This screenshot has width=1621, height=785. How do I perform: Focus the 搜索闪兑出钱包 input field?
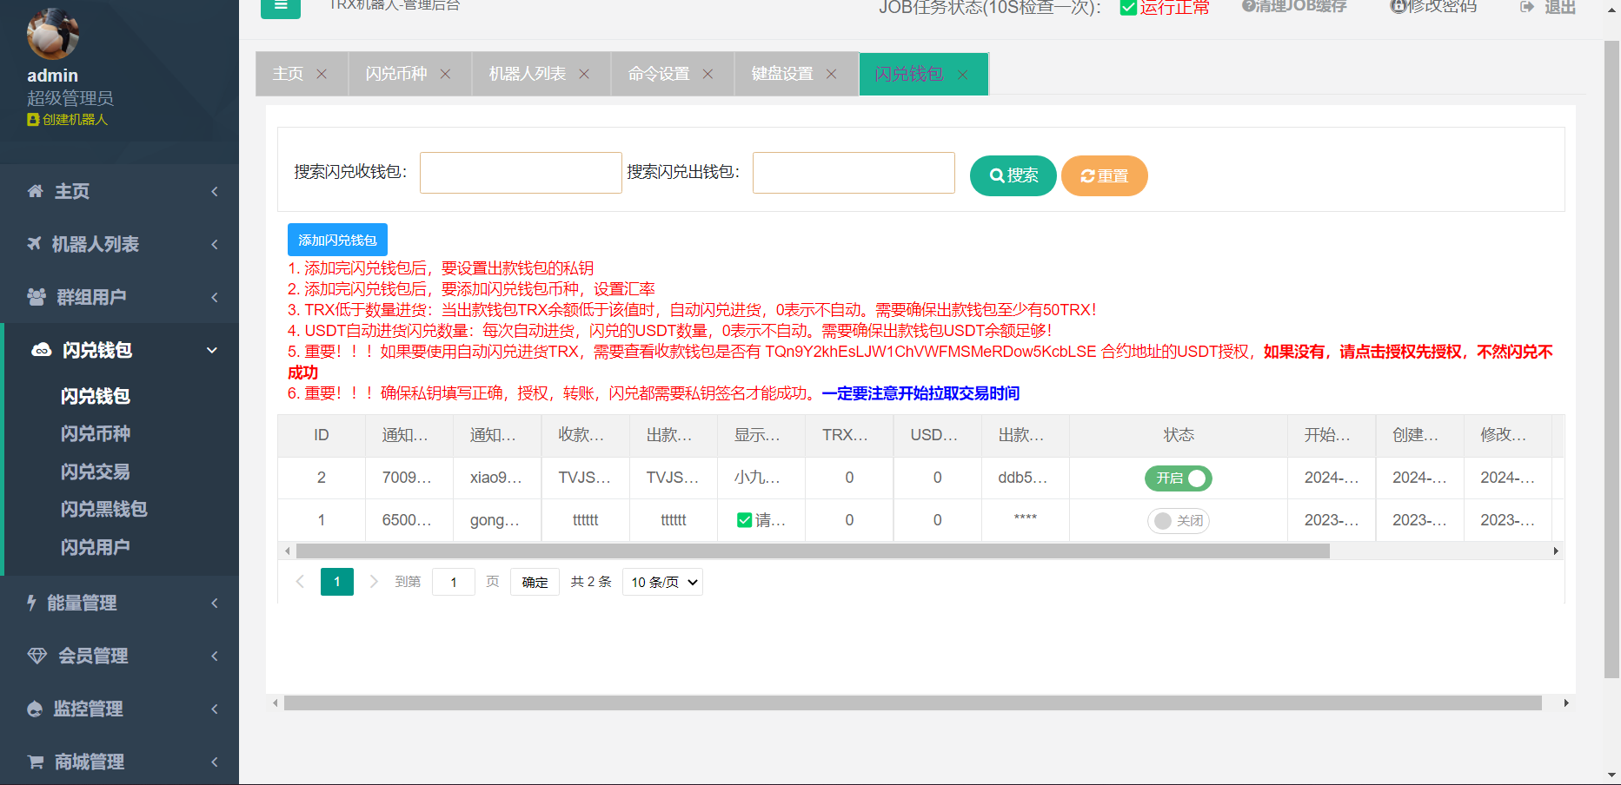[x=854, y=173]
